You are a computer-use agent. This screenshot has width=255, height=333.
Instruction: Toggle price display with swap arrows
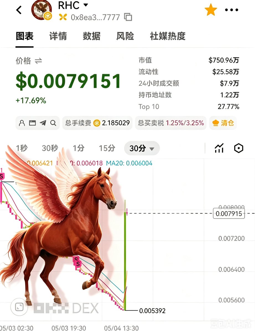pyautogui.click(x=38, y=61)
